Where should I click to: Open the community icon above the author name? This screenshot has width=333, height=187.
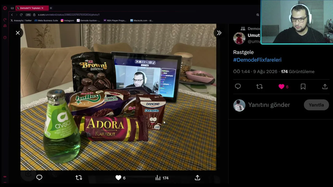click(243, 29)
